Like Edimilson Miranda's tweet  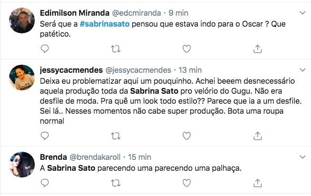pyautogui.click(x=187, y=49)
